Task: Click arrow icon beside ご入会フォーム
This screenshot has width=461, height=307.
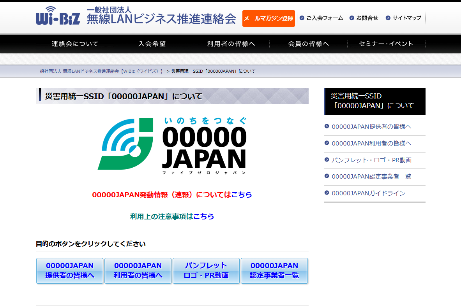Action: (302, 18)
